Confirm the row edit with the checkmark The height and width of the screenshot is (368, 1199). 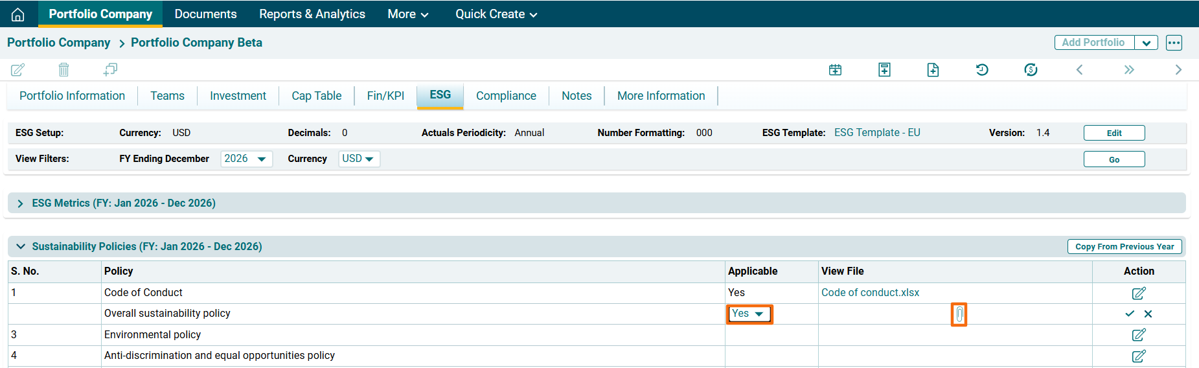(1130, 314)
